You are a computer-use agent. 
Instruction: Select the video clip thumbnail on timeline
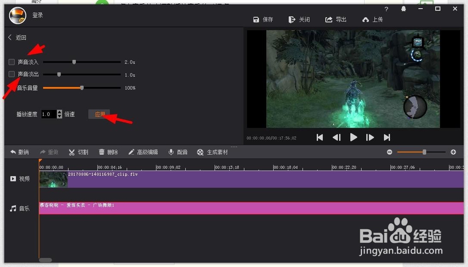click(53, 179)
